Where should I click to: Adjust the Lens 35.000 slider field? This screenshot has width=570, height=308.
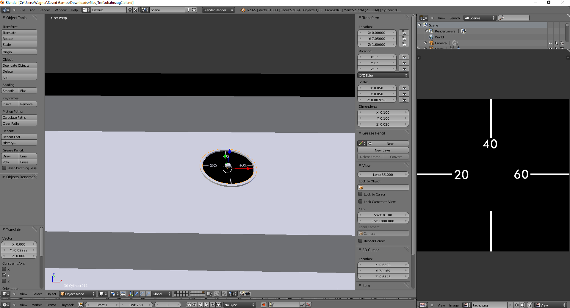(x=383, y=174)
